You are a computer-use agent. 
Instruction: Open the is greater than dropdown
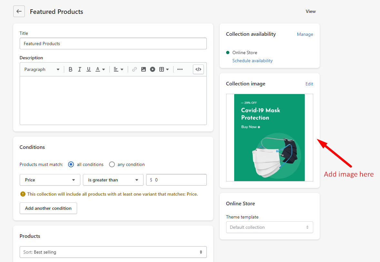pyautogui.click(x=113, y=180)
